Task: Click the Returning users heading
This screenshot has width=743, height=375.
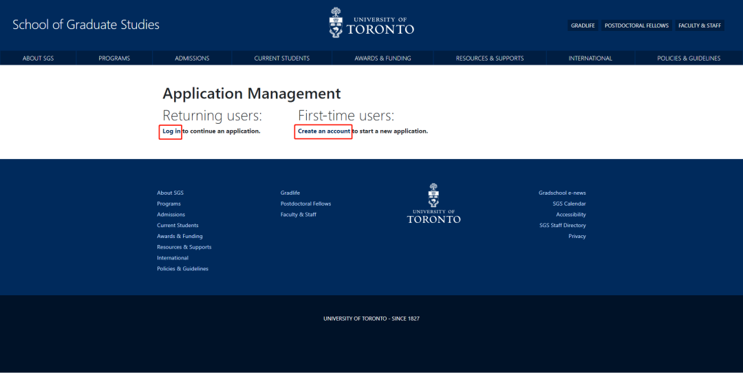Action: coord(213,116)
